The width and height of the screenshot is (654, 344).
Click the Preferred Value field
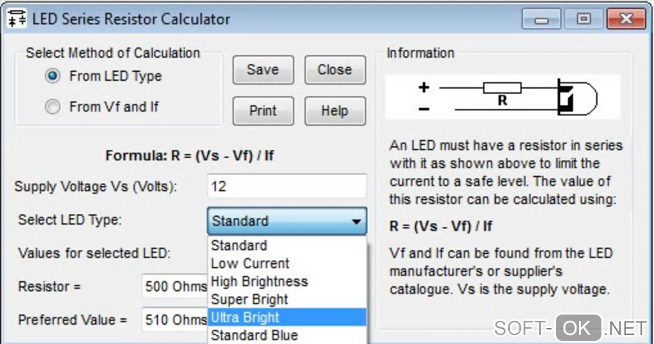click(175, 320)
